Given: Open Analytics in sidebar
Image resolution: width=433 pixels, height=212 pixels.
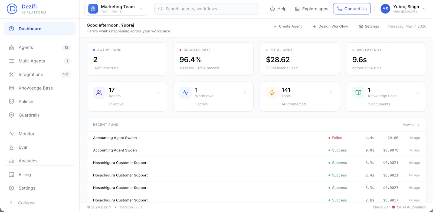Looking at the screenshot, I should (x=40, y=161).
